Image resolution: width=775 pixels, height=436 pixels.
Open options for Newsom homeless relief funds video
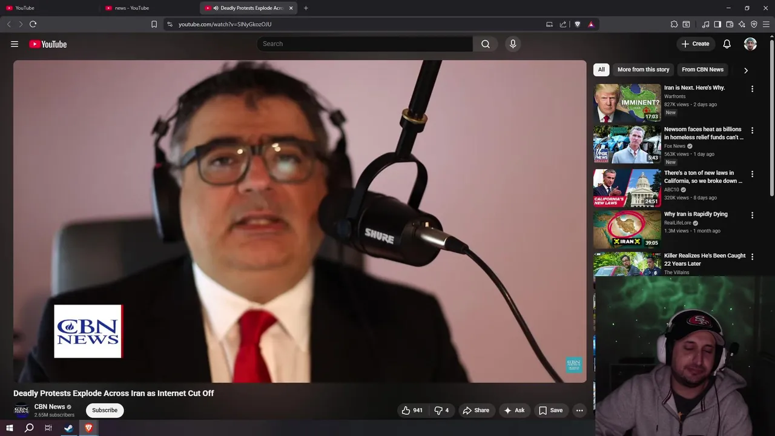[x=753, y=130]
